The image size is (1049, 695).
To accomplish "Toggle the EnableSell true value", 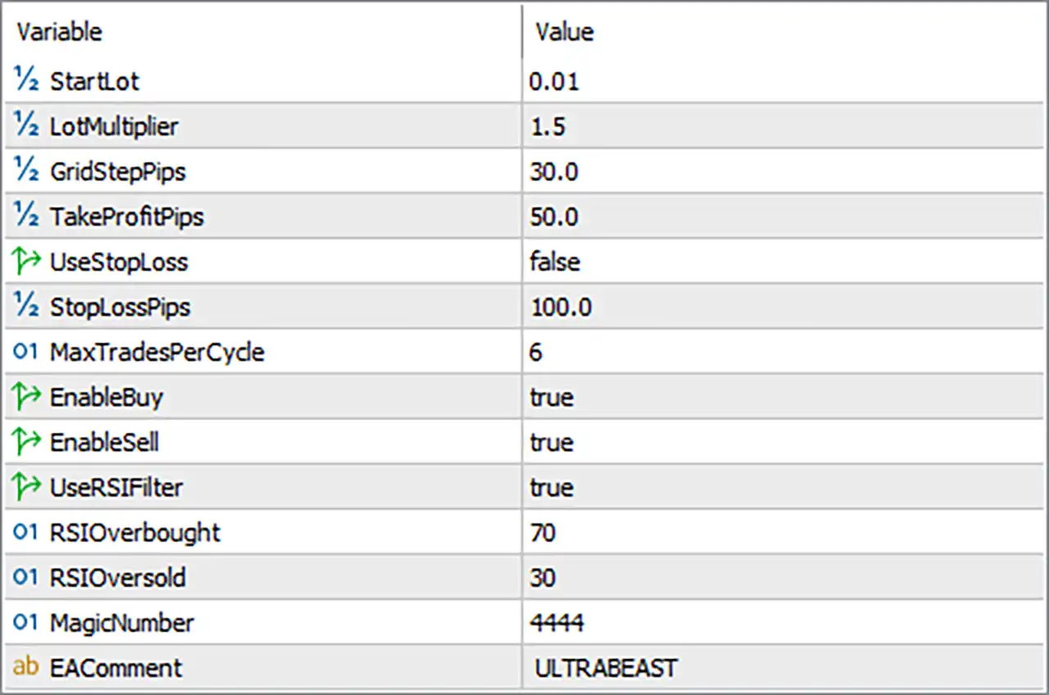I will point(552,442).
